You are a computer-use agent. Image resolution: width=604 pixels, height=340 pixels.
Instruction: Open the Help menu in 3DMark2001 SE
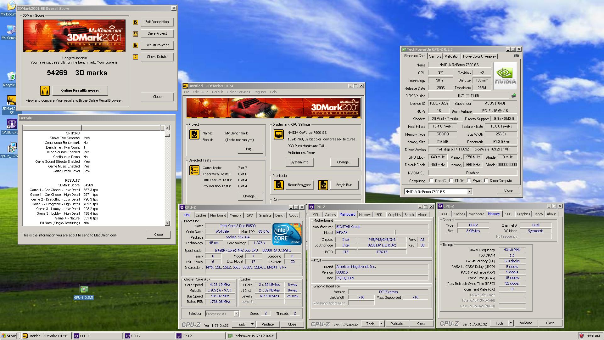[x=273, y=92]
